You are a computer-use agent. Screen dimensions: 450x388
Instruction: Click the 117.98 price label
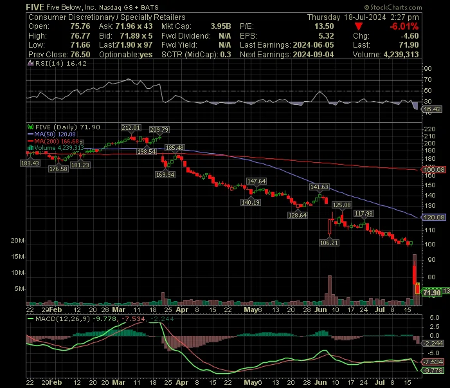click(x=364, y=214)
